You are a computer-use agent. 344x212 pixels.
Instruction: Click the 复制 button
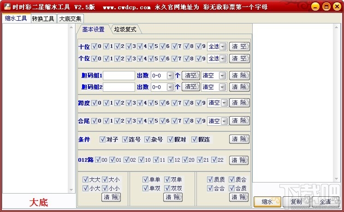click(x=296, y=201)
